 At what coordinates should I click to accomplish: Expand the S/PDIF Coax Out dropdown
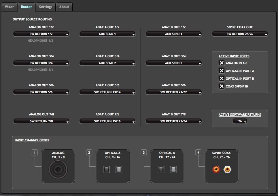click(x=240, y=34)
